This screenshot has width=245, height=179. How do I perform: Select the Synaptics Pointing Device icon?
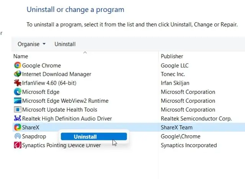pos(18,145)
